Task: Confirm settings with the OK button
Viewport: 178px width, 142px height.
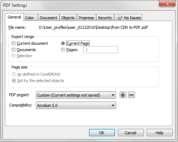Action: coord(102,133)
